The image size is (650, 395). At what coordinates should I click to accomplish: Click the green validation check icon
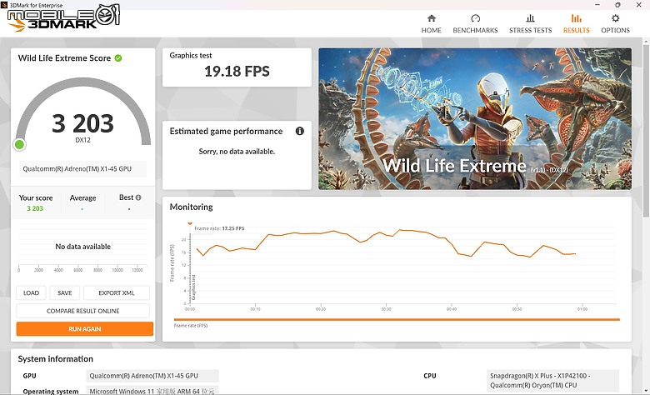[118, 58]
